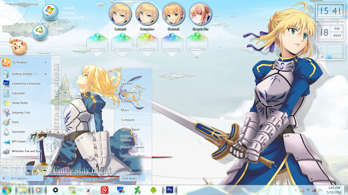348x195 pixels.
Task: Click the Shut down button
Action: pyautogui.click(x=129, y=178)
